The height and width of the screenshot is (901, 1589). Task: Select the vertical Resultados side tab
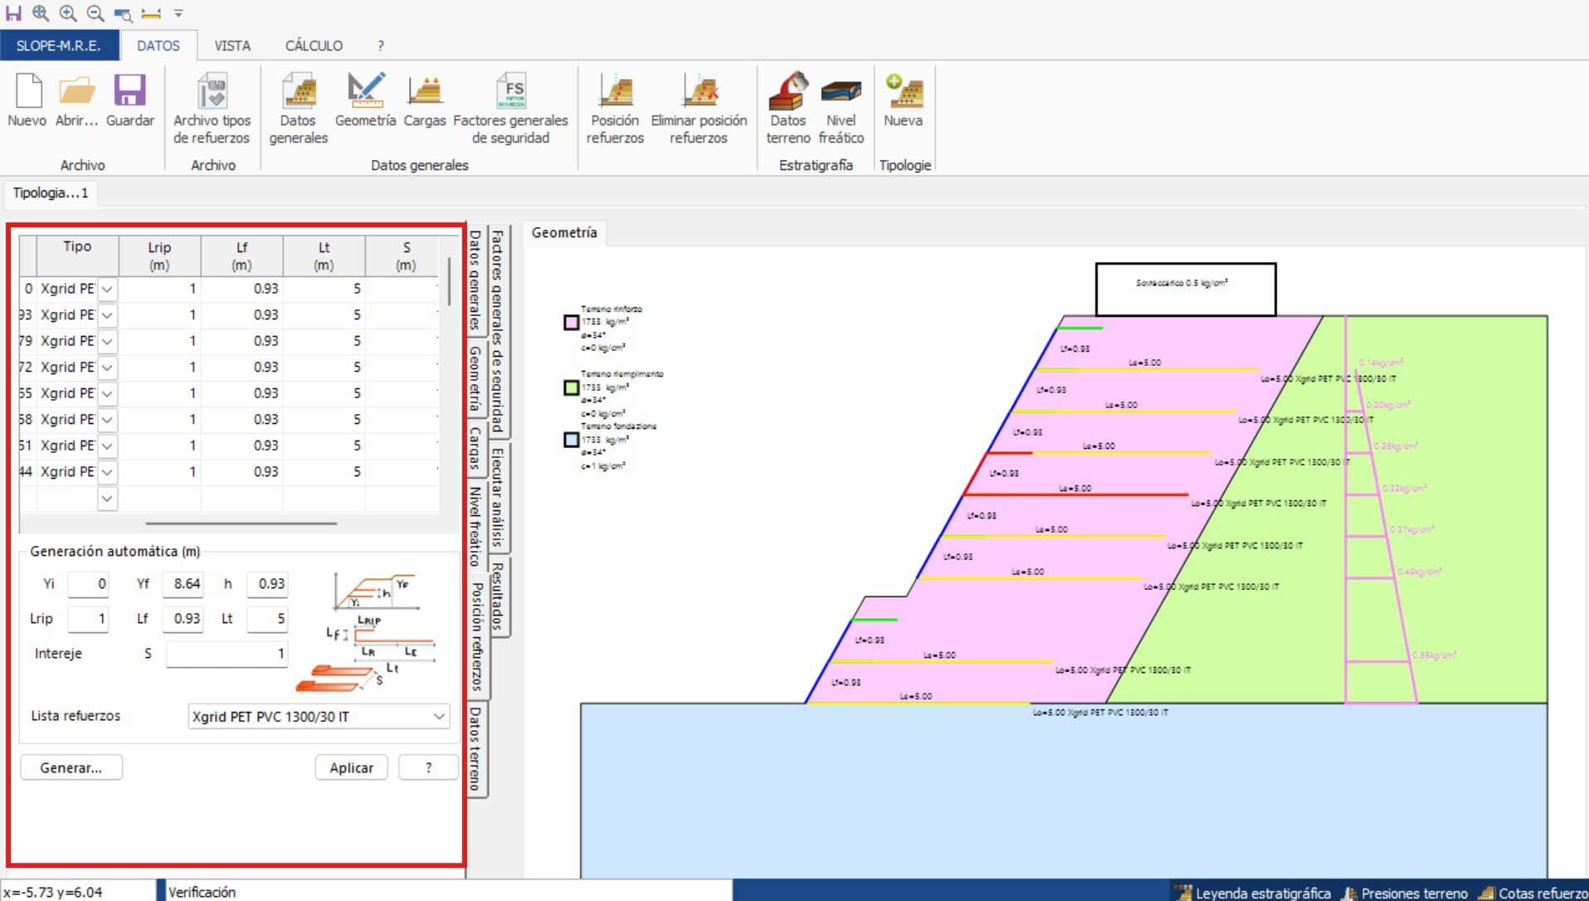coord(498,597)
